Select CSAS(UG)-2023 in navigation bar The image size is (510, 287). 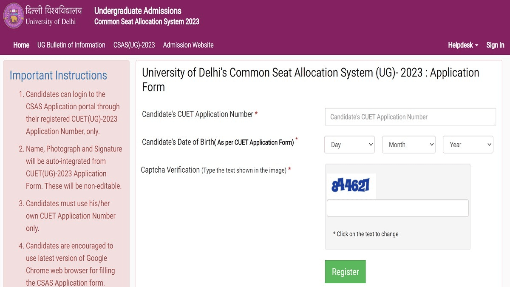coord(134,45)
